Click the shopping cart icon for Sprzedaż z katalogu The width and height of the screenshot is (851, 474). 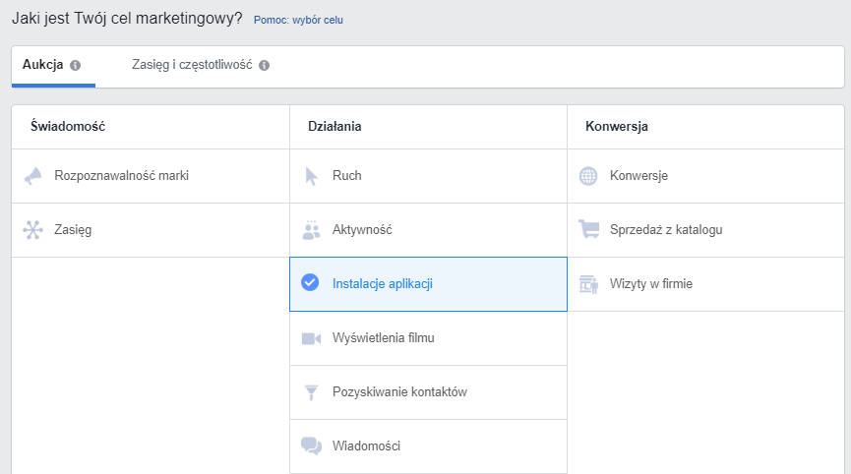coord(588,230)
